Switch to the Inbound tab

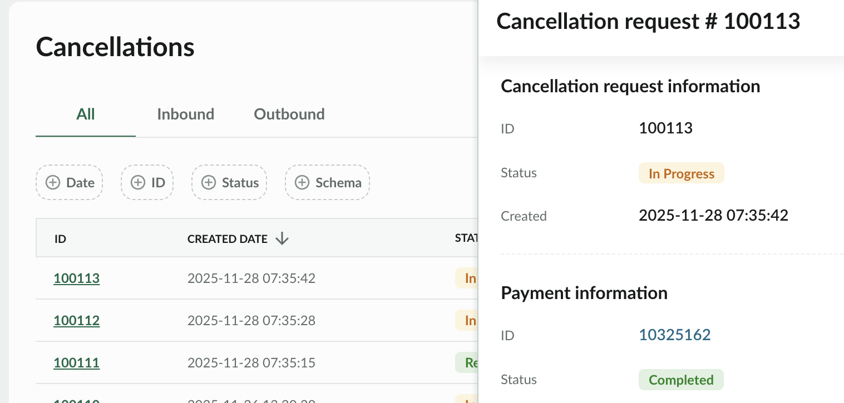point(186,114)
